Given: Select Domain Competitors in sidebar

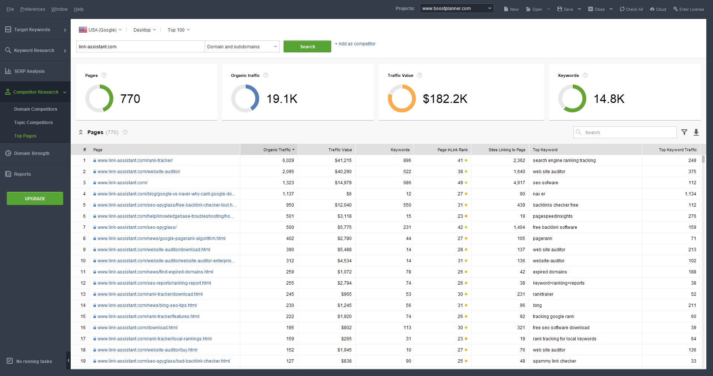Looking at the screenshot, I should pos(36,109).
